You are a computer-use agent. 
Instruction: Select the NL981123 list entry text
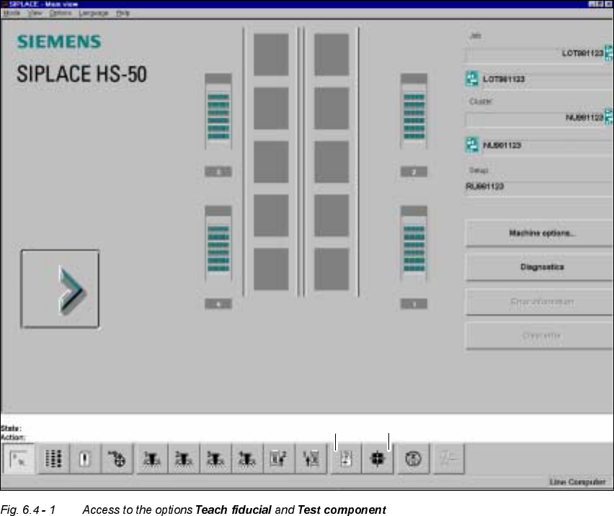pyautogui.click(x=502, y=146)
